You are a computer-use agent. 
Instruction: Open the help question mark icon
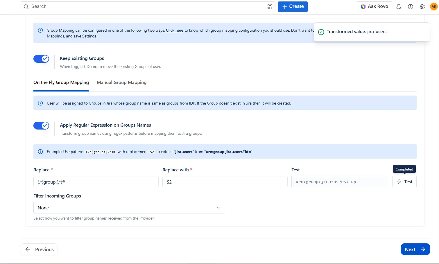[411, 7]
